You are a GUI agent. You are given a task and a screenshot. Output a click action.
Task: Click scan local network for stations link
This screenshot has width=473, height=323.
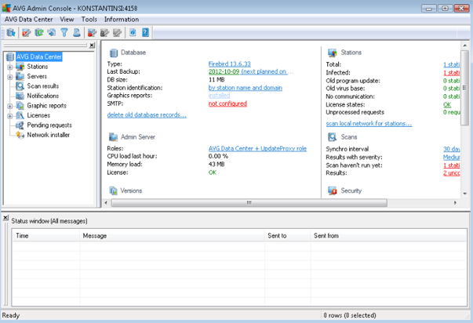pyautogui.click(x=369, y=123)
